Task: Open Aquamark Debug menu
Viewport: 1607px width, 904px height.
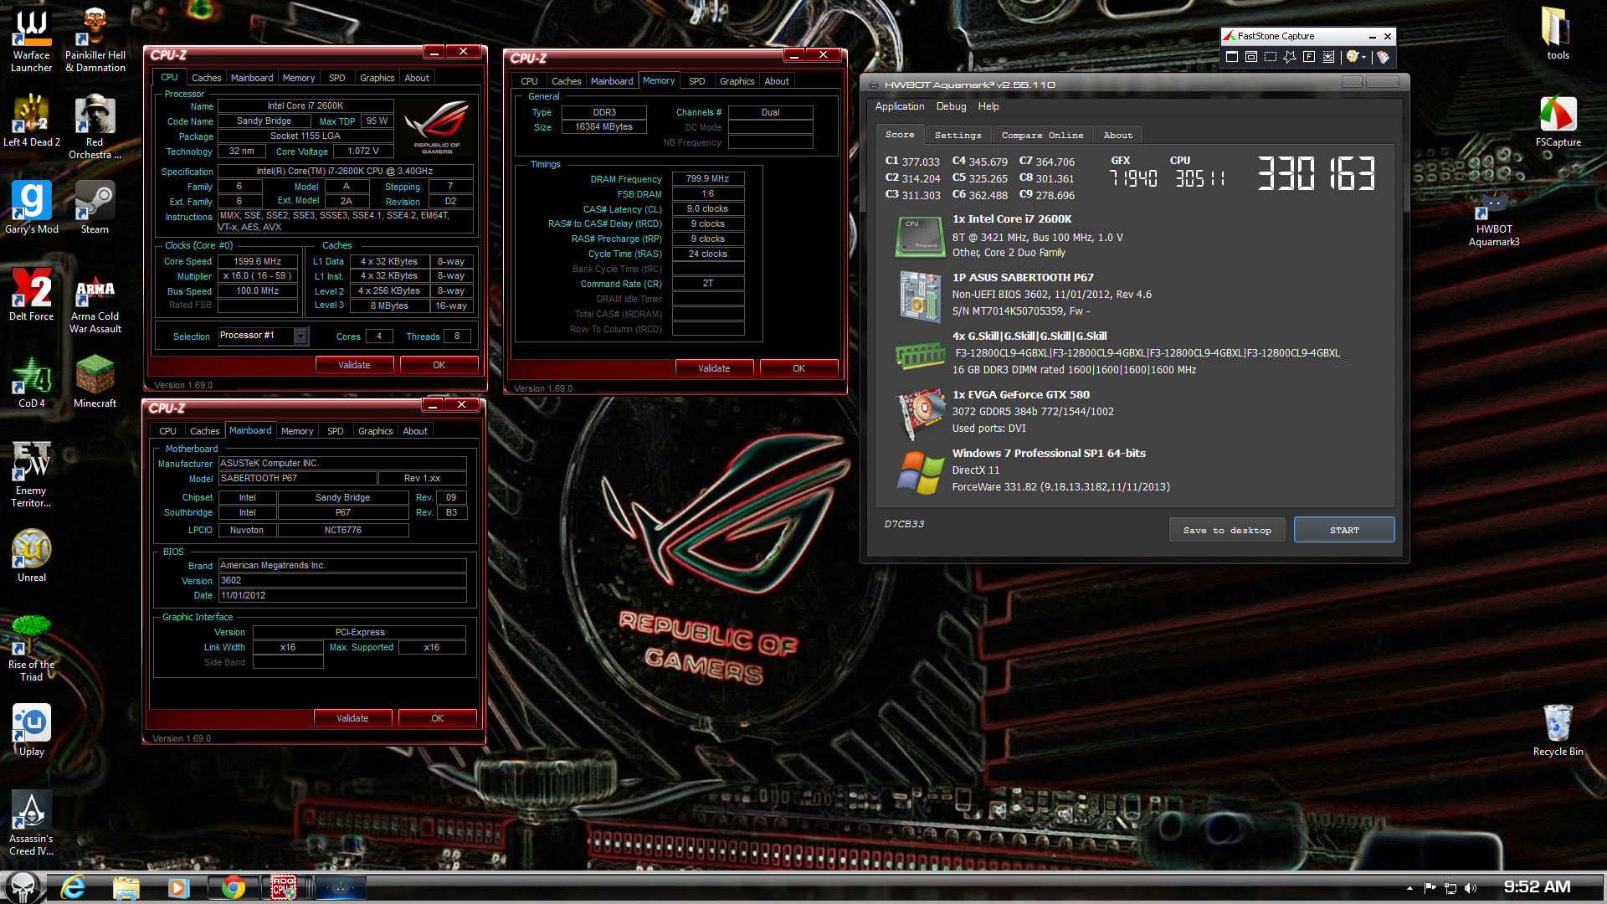Action: tap(951, 106)
